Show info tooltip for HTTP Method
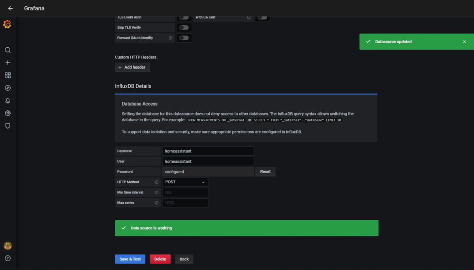 pyautogui.click(x=157, y=182)
